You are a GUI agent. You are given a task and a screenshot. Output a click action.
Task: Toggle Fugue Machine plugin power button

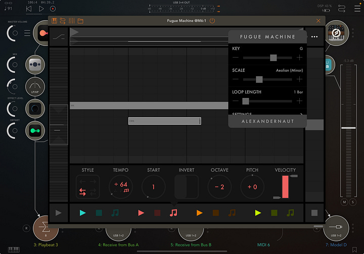coord(212,21)
